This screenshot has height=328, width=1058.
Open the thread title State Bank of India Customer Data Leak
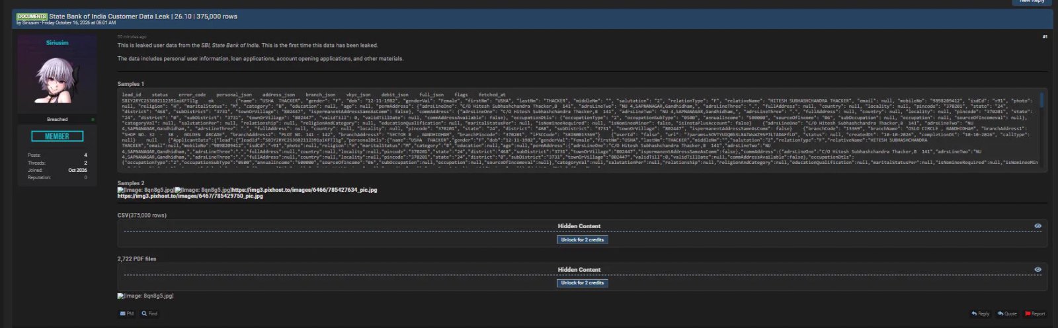(143, 16)
